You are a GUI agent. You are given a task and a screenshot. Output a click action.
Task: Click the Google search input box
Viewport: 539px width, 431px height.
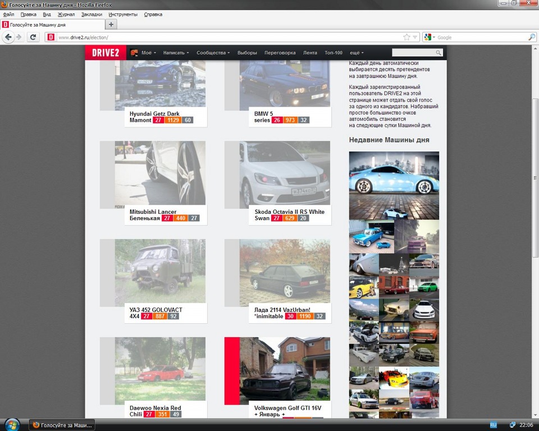(481, 37)
